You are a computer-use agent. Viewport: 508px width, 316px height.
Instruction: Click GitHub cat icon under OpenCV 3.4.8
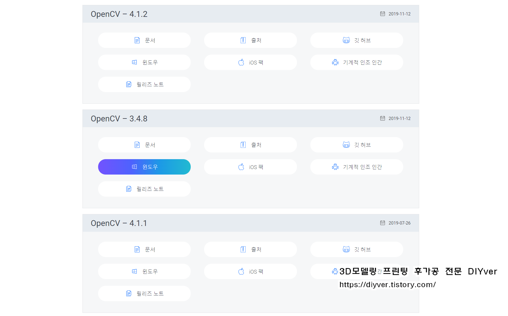point(346,145)
